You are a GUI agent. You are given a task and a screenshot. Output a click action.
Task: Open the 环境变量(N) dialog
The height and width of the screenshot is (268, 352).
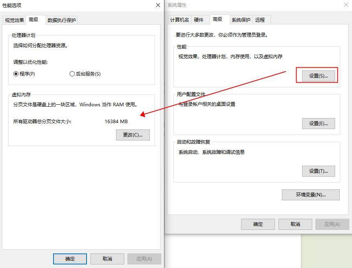pyautogui.click(x=311, y=194)
